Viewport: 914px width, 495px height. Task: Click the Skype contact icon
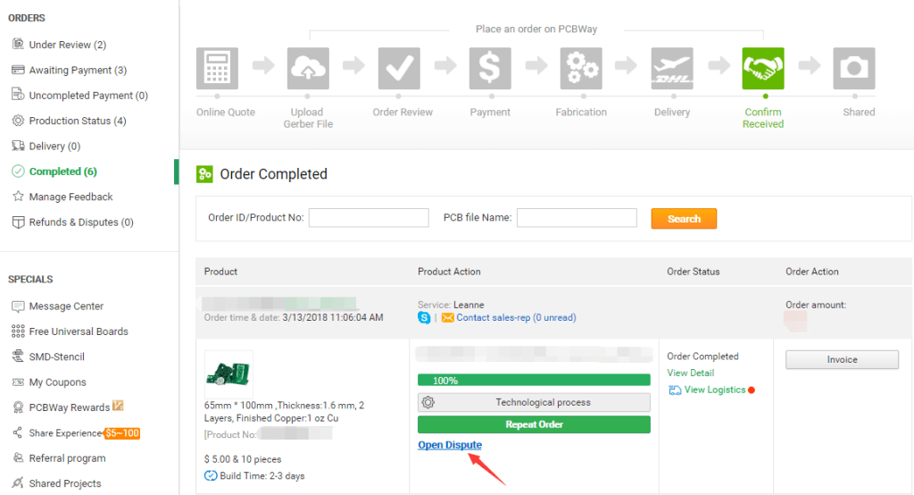click(424, 317)
